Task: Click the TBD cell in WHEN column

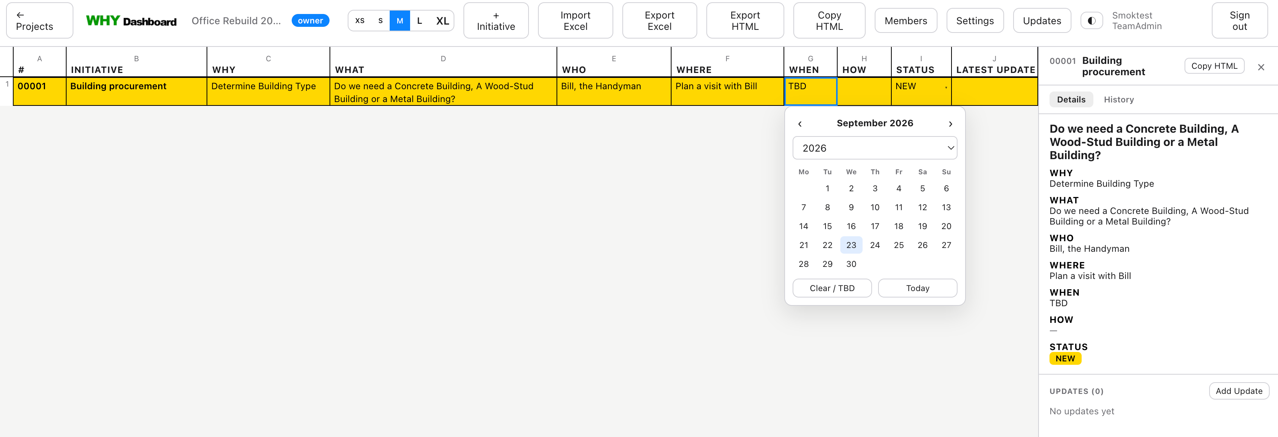Action: [x=810, y=91]
